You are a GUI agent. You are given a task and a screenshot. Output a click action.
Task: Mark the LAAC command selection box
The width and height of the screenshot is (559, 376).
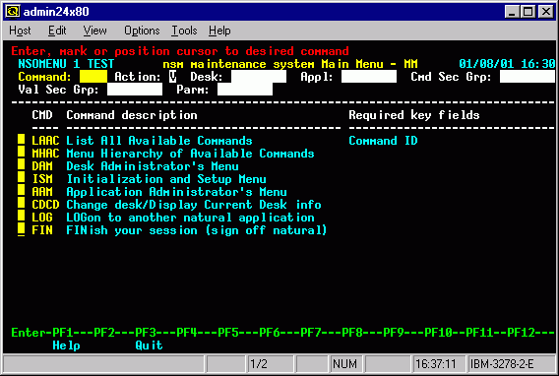(x=22, y=140)
